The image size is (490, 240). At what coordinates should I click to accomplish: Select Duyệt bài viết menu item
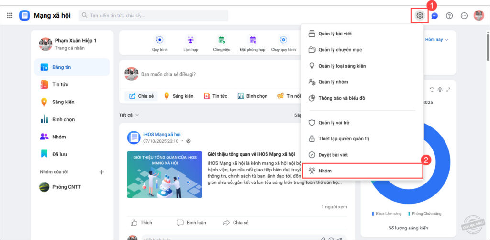pos(362,155)
